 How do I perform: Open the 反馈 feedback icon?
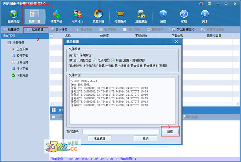point(163,16)
